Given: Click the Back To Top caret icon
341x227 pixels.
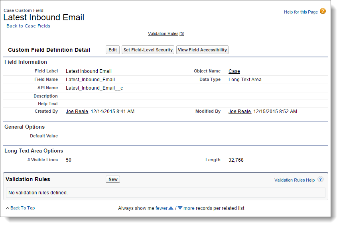Looking at the screenshot, I should click(x=8, y=208).
